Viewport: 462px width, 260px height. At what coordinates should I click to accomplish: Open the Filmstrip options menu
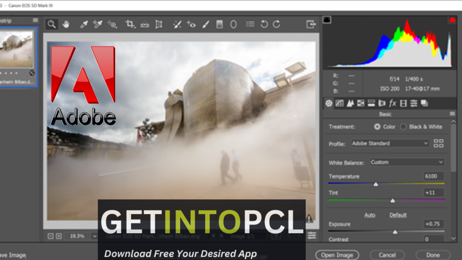(x=35, y=20)
